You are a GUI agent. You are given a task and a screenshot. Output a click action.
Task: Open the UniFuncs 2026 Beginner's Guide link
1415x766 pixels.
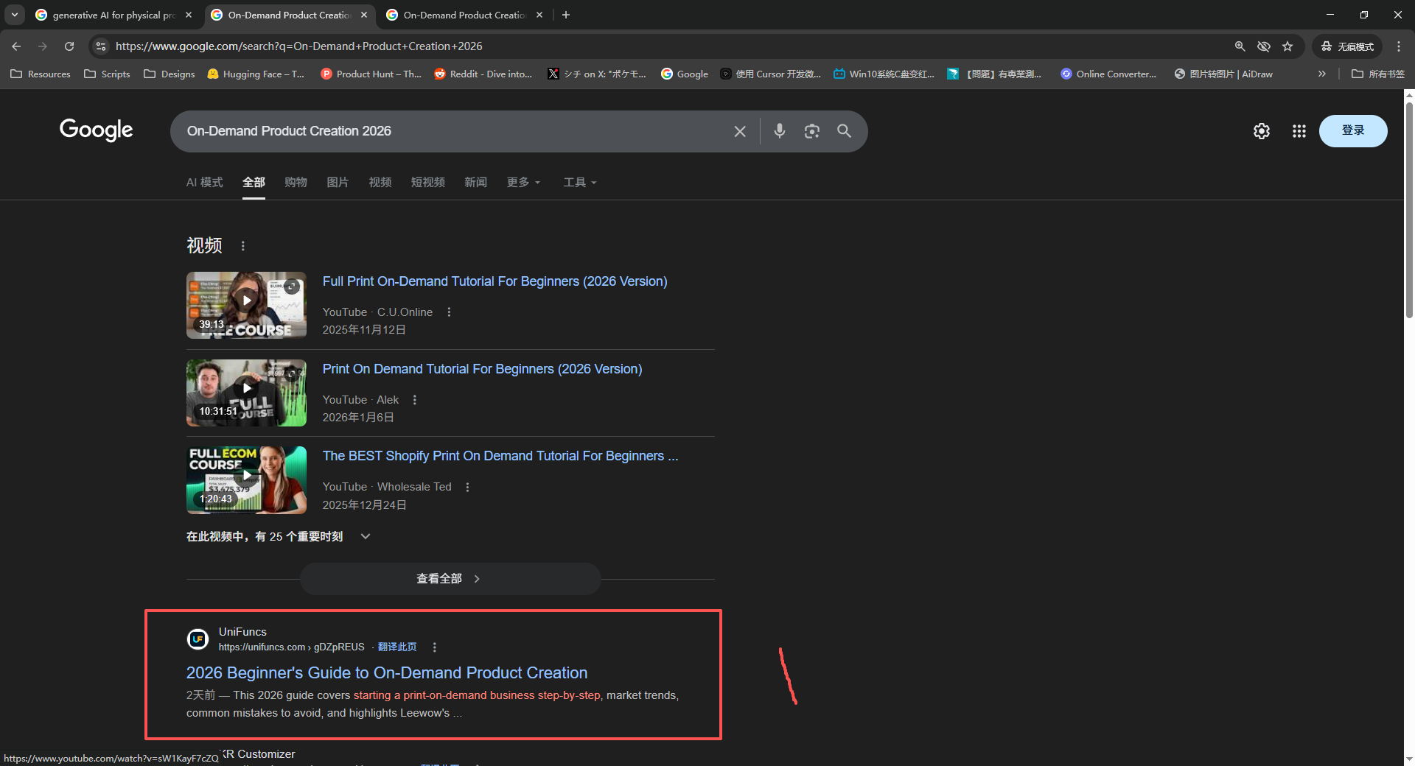(387, 672)
